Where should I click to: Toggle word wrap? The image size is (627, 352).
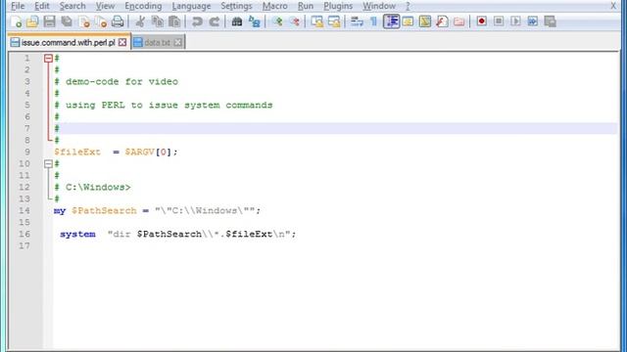pos(357,22)
